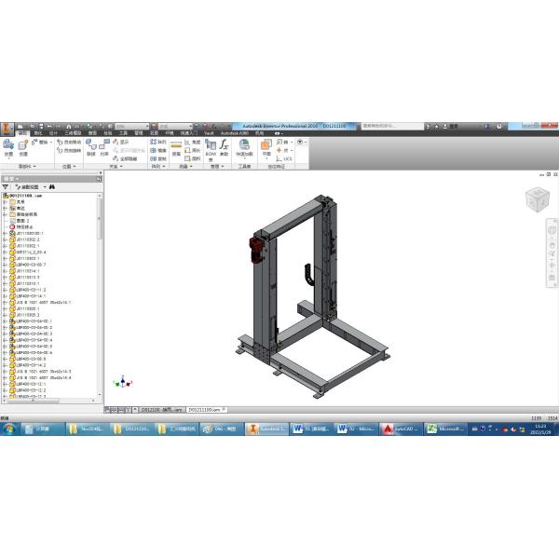
Task: Click the Inventor application logo button
Action: [7, 128]
